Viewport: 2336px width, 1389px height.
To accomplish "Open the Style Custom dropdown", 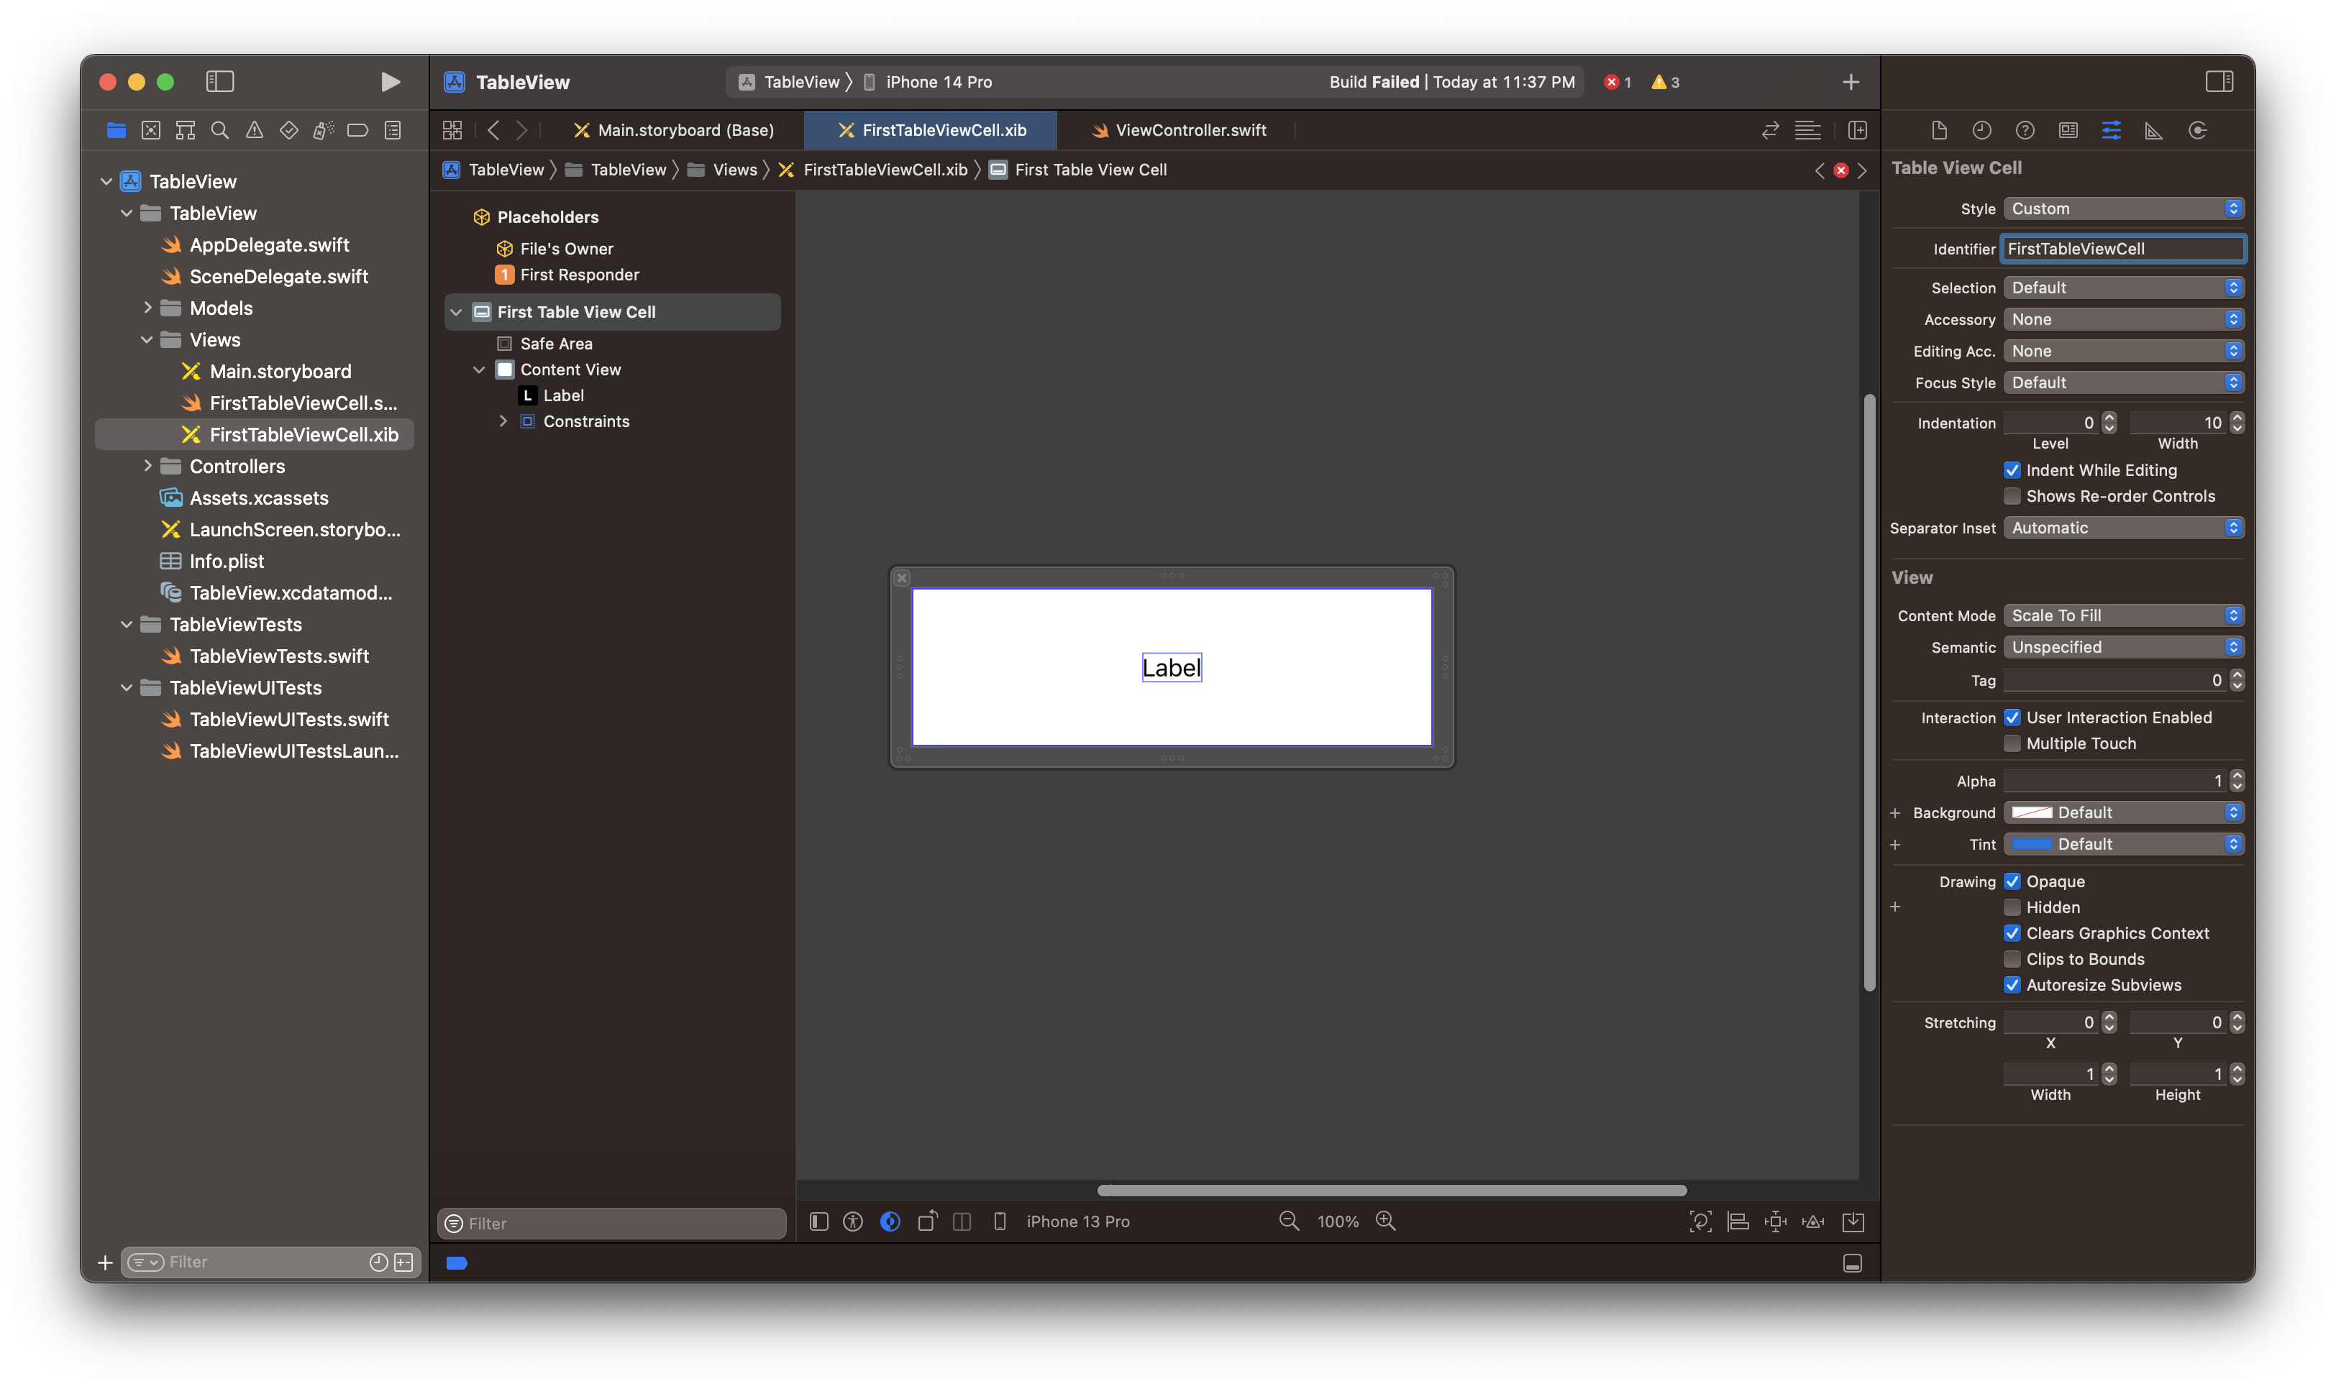I will coord(2123,208).
